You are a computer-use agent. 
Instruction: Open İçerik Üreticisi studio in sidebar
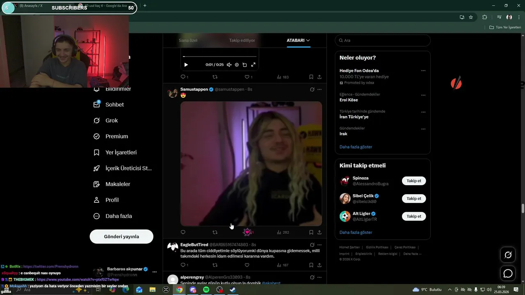point(123,168)
